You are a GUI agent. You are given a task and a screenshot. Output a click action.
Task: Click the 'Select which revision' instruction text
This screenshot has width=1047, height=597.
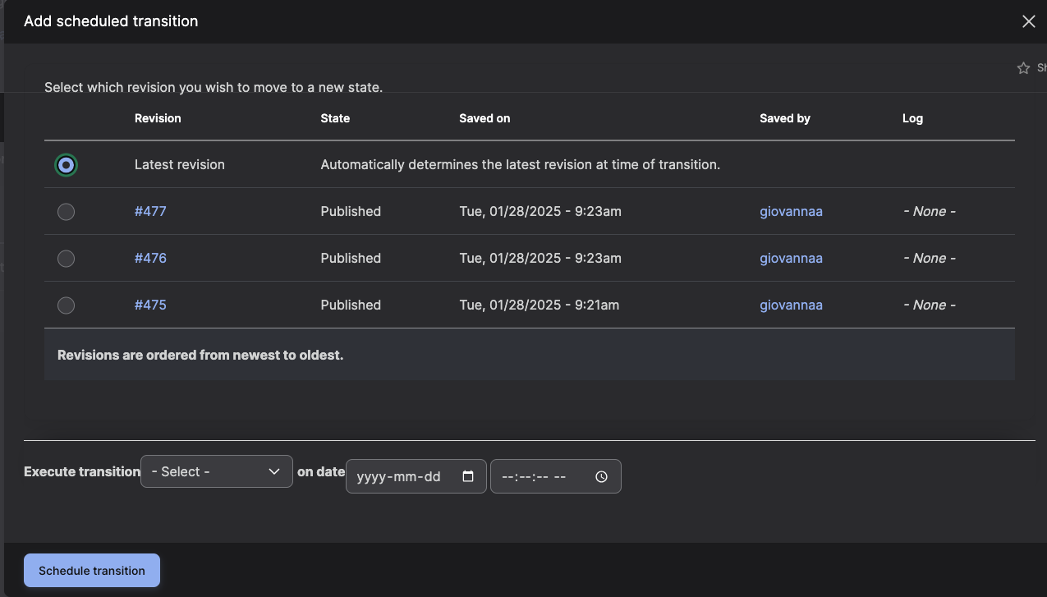coord(214,86)
